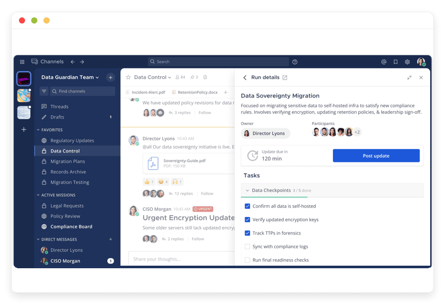Open Run details in external link icon
445x304 pixels.
pos(285,78)
